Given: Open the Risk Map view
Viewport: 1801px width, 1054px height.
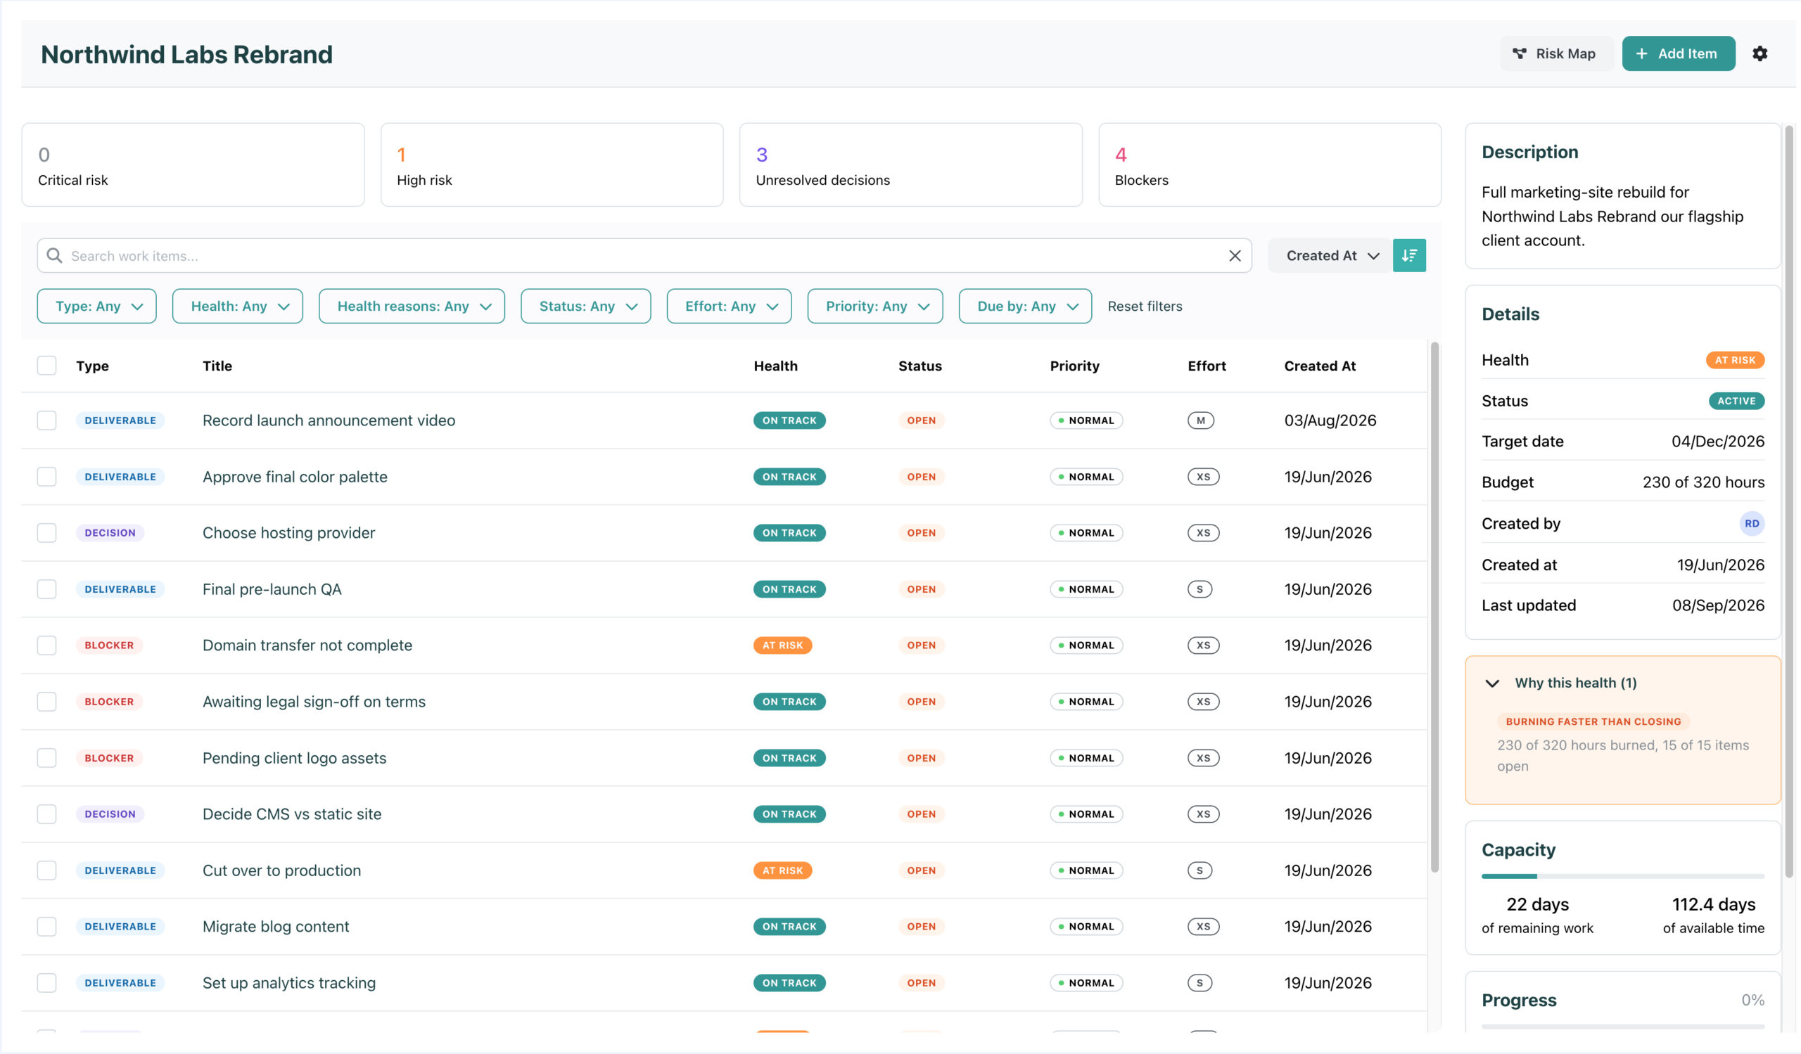Looking at the screenshot, I should (x=1555, y=53).
